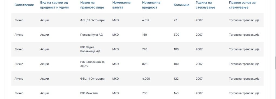Click the Номинална вредност column header

151,5
